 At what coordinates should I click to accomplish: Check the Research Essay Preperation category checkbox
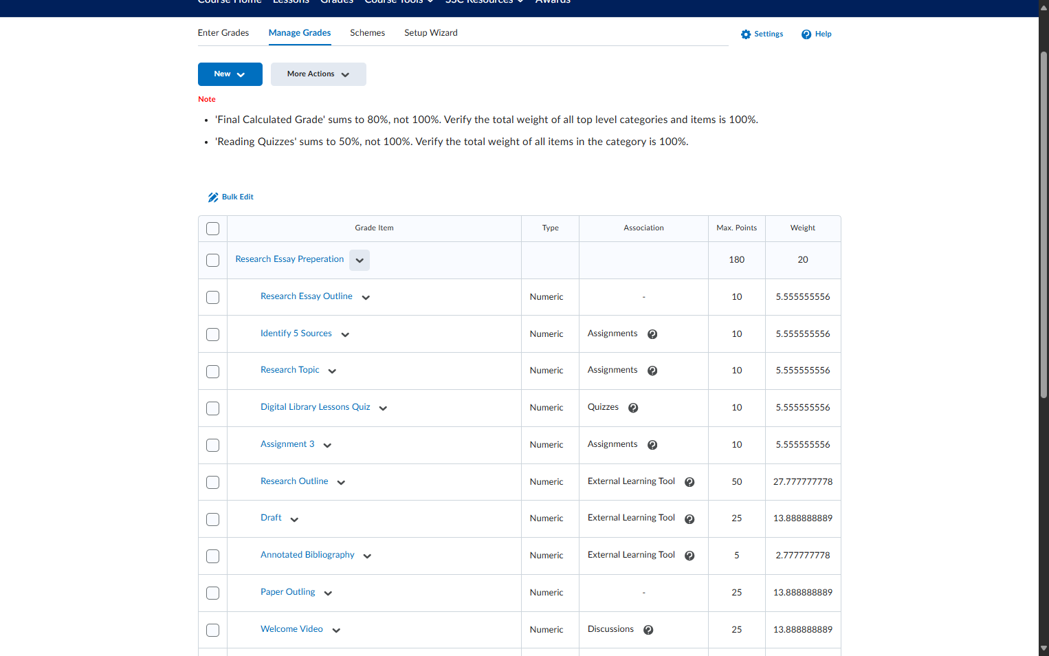(x=213, y=261)
